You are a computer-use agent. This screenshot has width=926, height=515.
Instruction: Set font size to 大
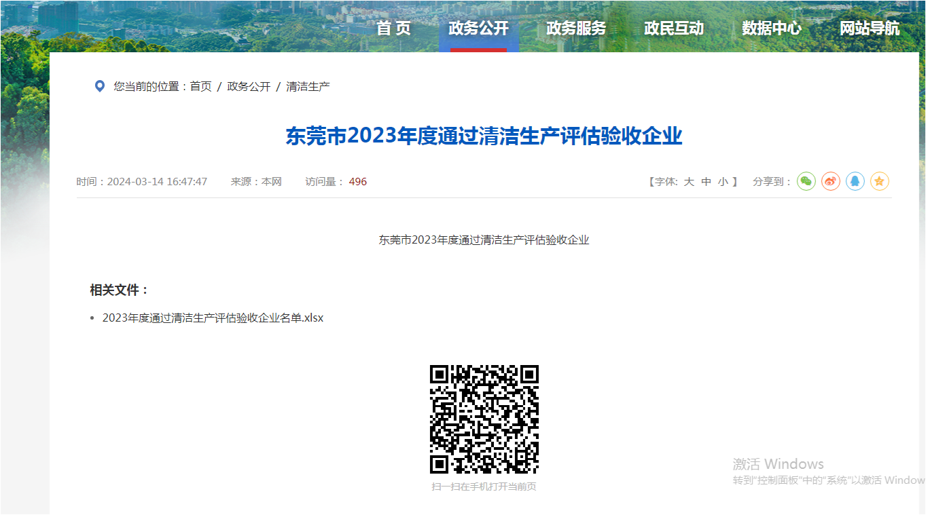click(689, 182)
